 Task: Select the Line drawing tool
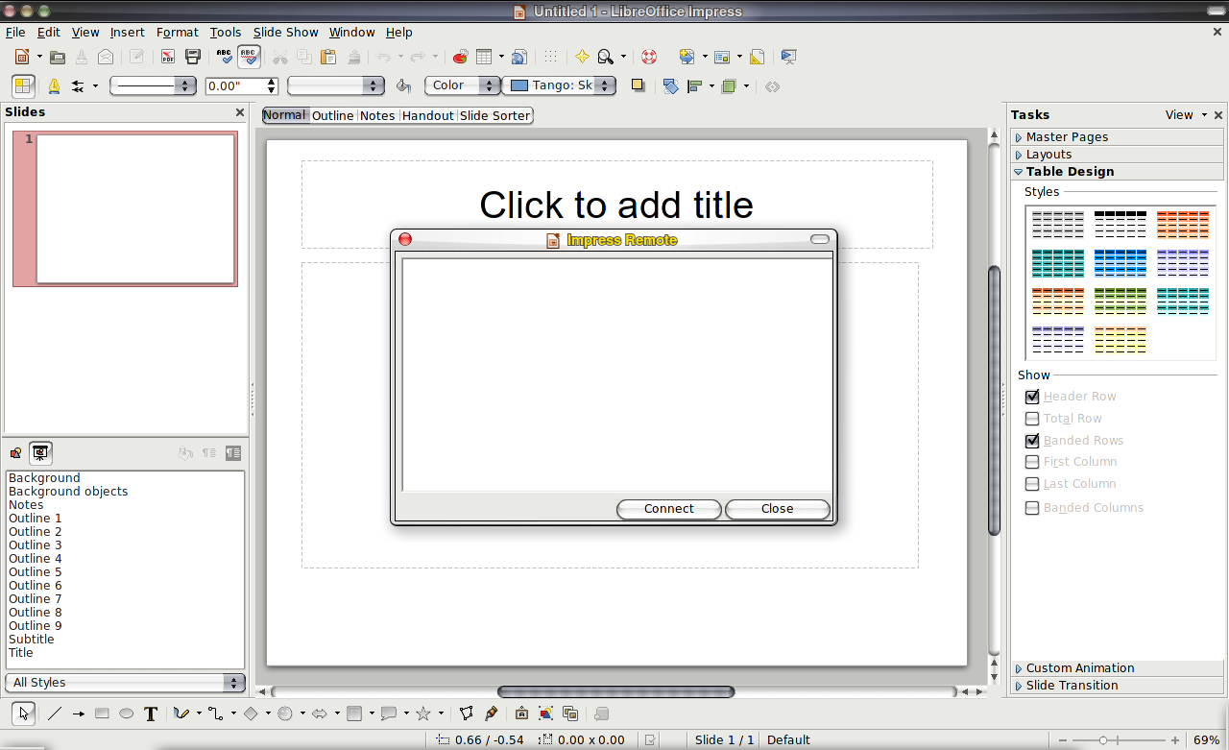pos(55,714)
